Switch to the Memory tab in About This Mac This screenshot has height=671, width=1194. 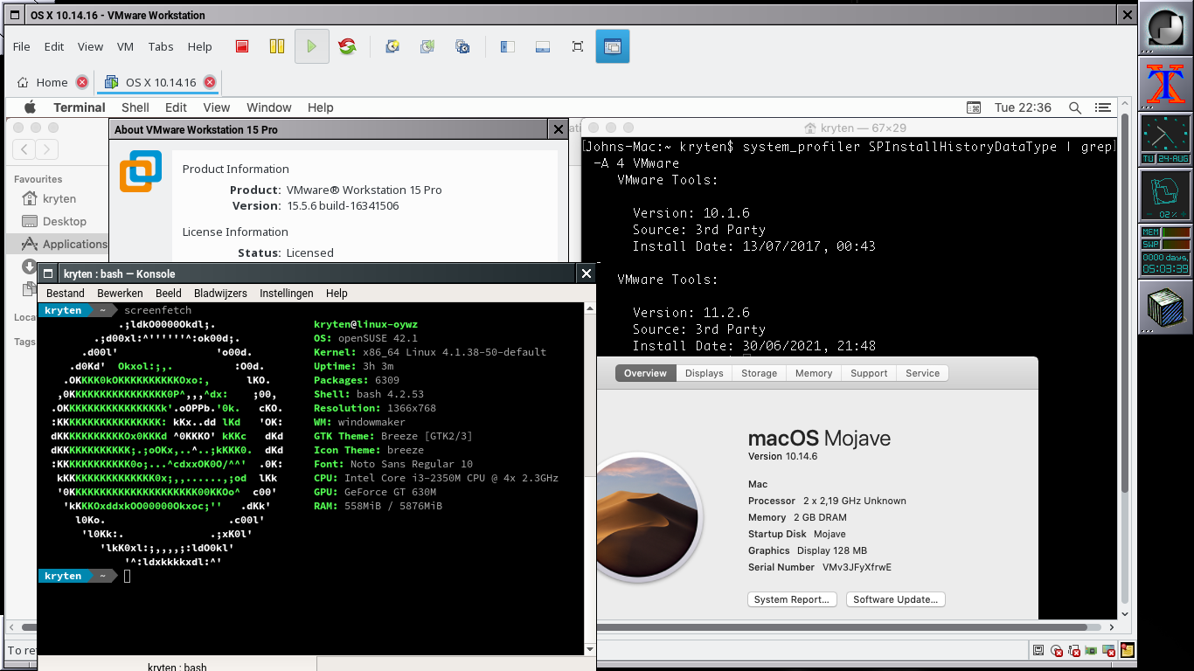[x=813, y=373]
